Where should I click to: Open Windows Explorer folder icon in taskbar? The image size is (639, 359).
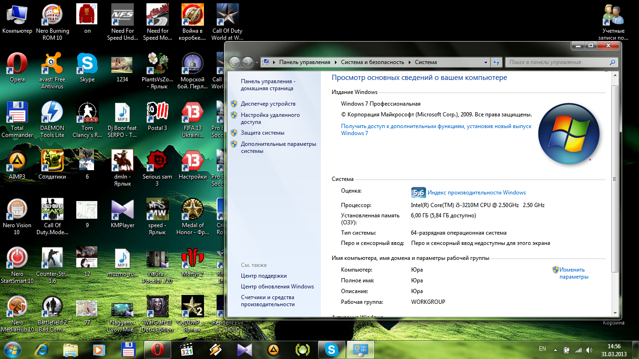point(71,349)
